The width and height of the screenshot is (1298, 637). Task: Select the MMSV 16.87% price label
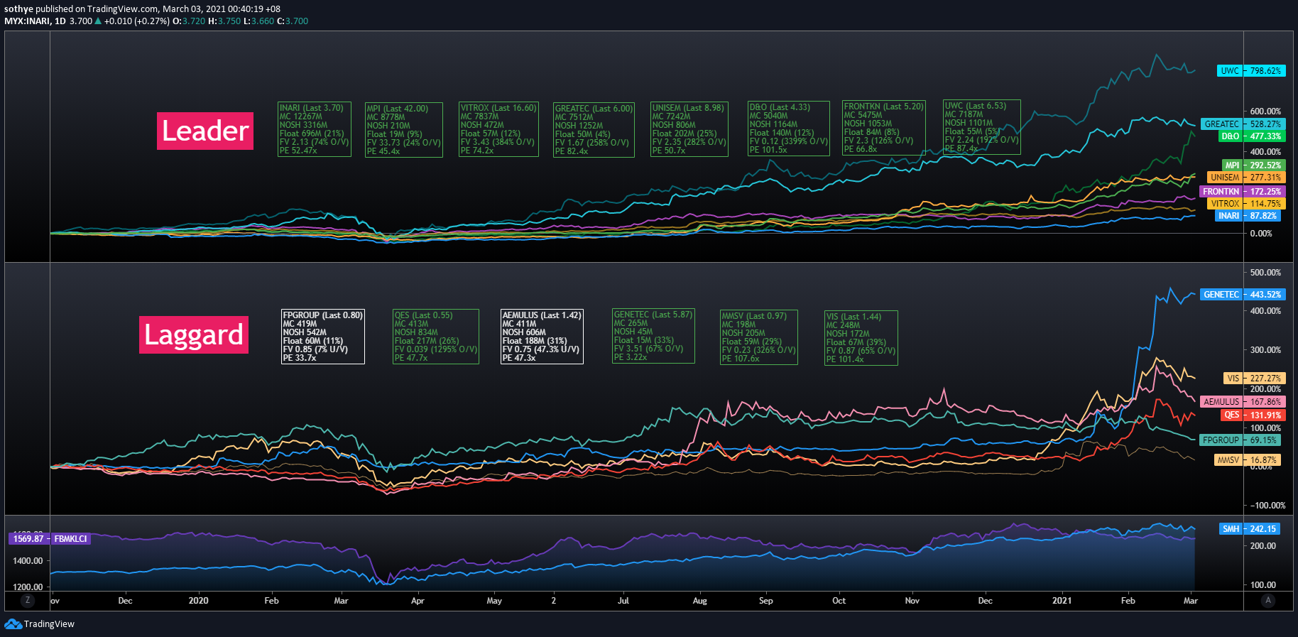point(1248,459)
